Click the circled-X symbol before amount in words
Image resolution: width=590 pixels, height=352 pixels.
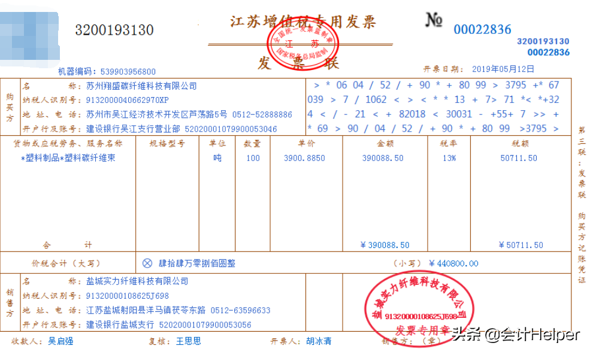[x=147, y=263]
